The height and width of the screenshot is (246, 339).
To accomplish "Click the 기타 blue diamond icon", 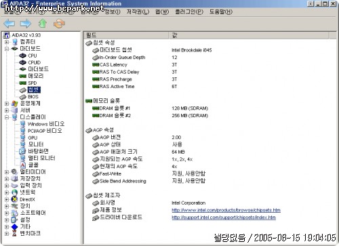I will [x=15, y=227].
